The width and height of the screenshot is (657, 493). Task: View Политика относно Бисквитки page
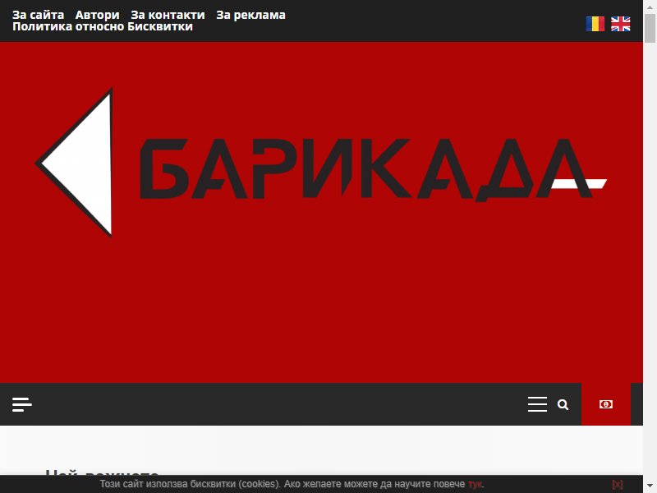coord(103,26)
